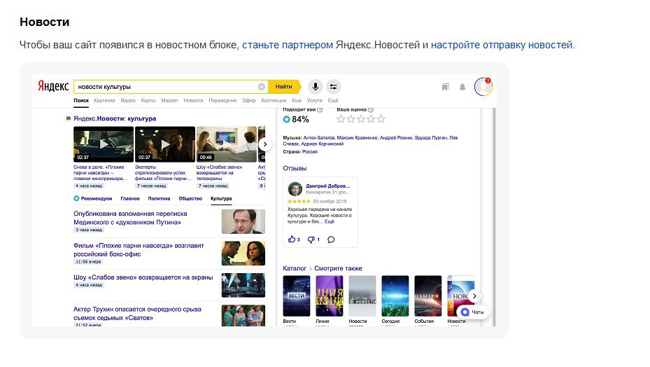Open the «Чаты» chat button
Viewport: 650px width, 367px height.
(x=473, y=312)
